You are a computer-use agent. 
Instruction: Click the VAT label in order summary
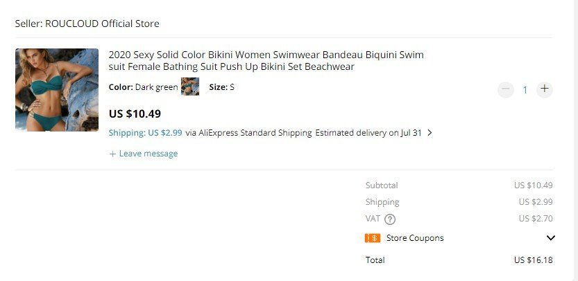(373, 219)
